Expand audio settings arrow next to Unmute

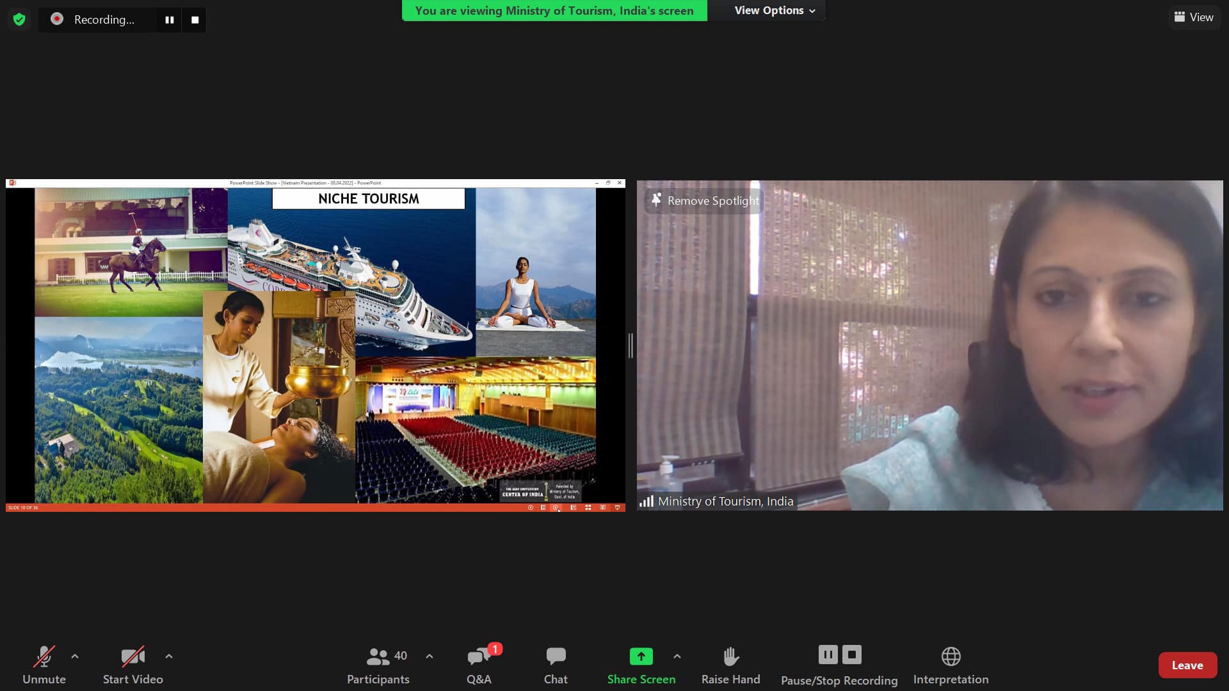75,656
